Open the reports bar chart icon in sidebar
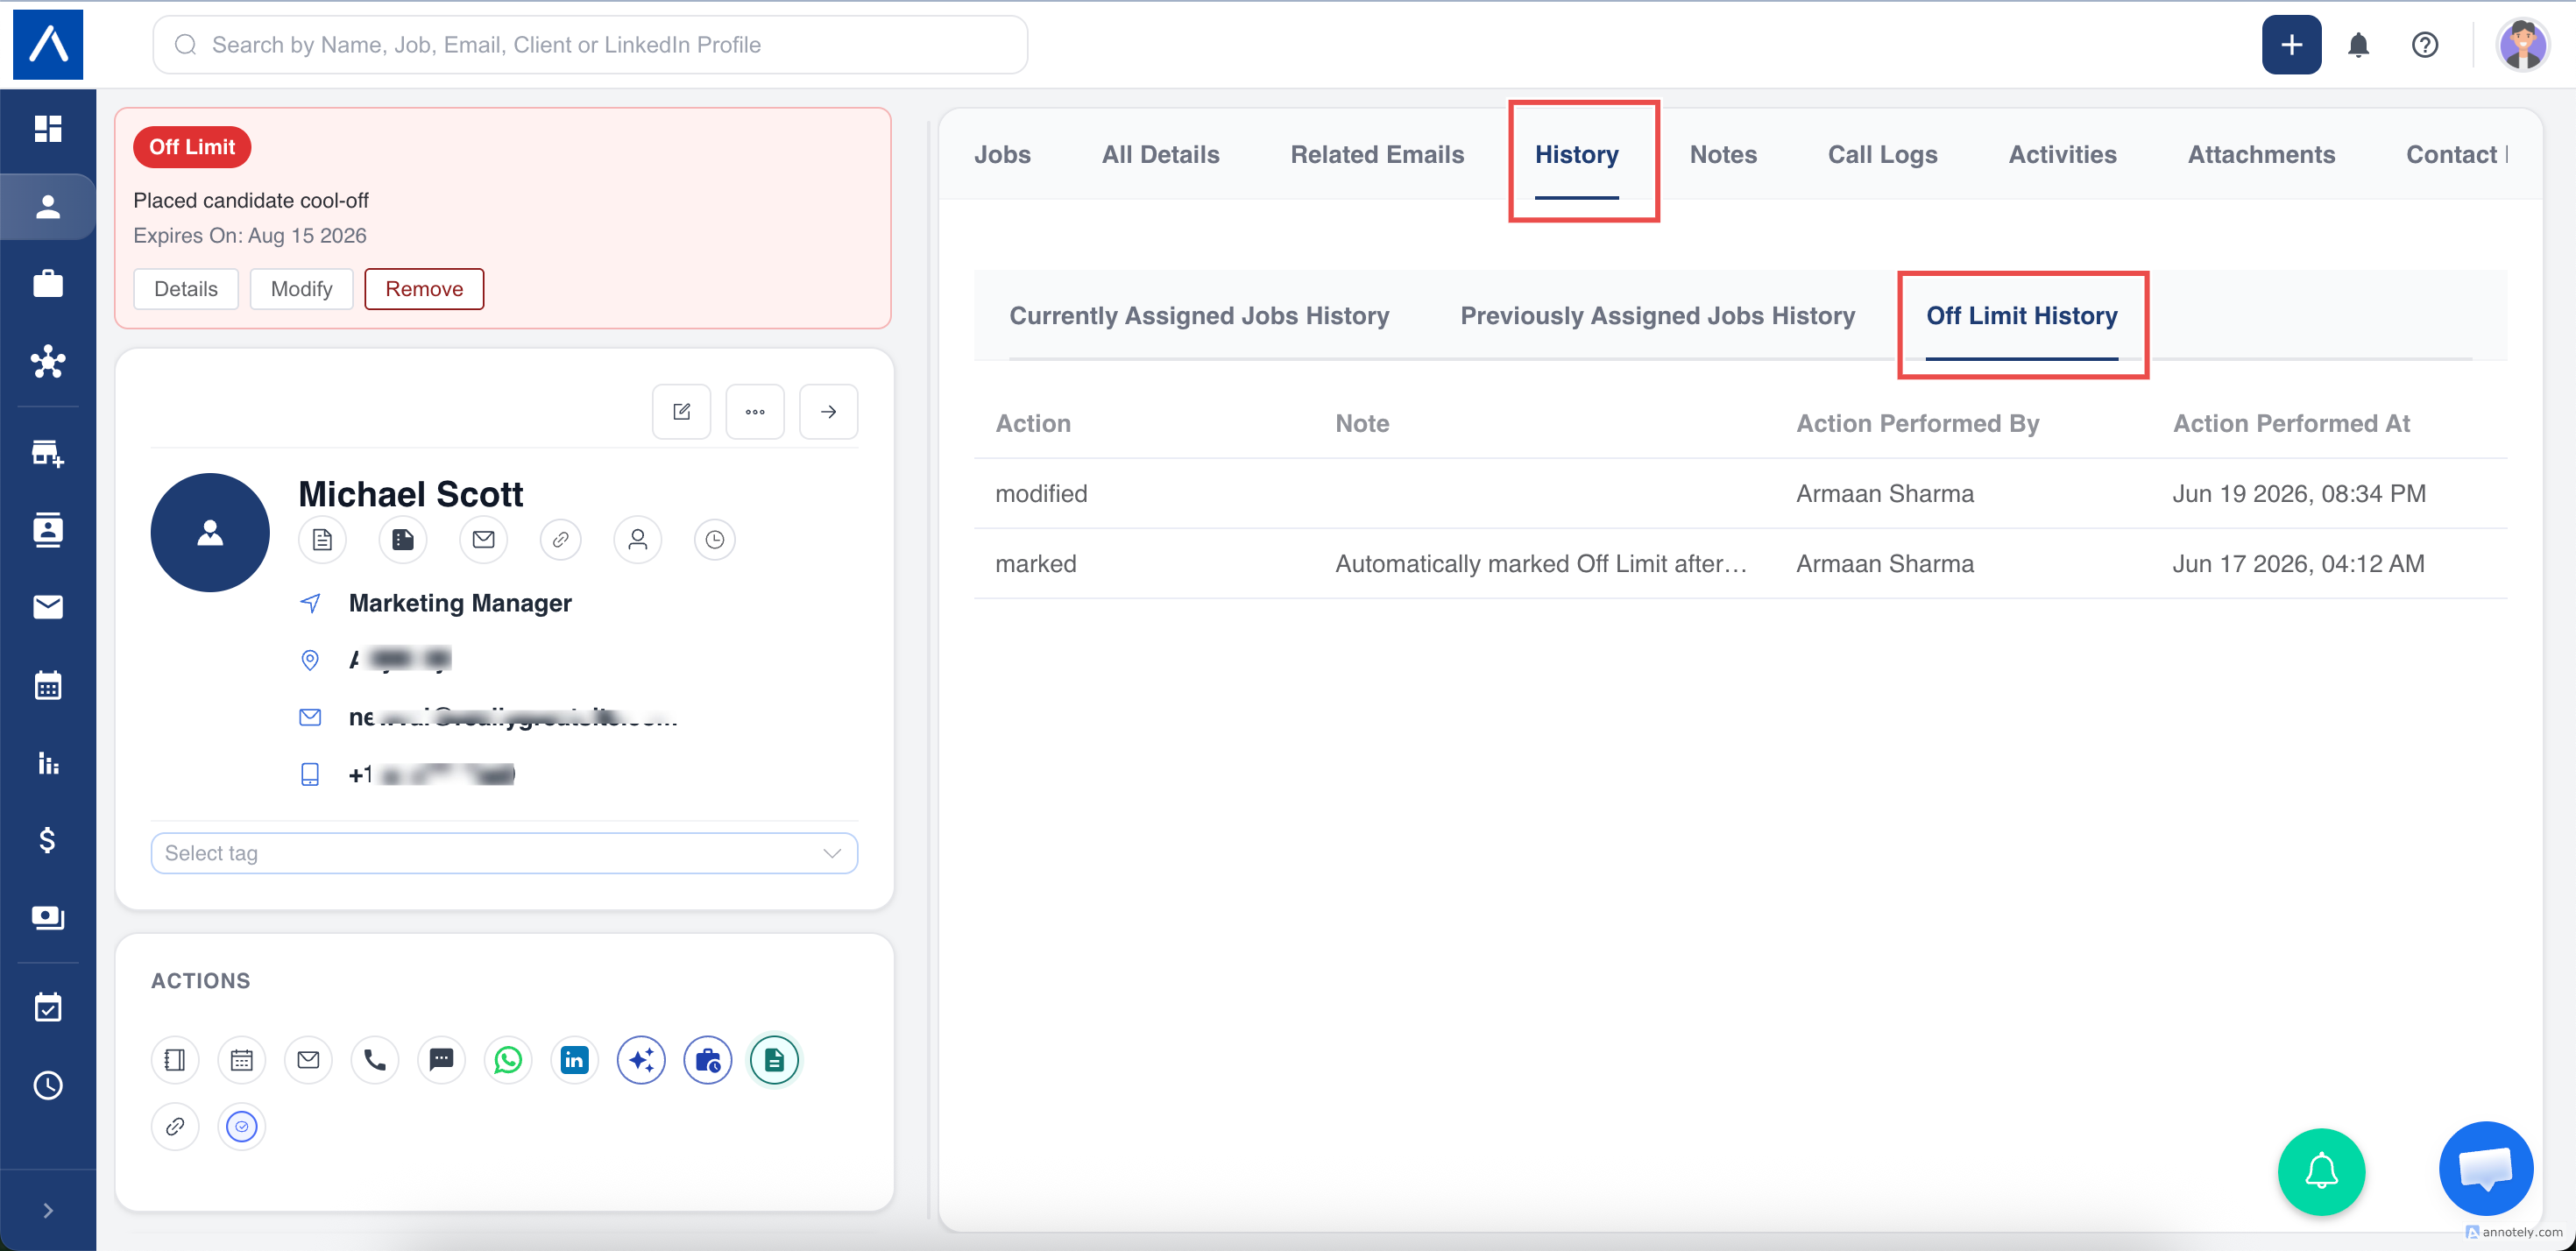This screenshot has height=1251, width=2576. 48,763
